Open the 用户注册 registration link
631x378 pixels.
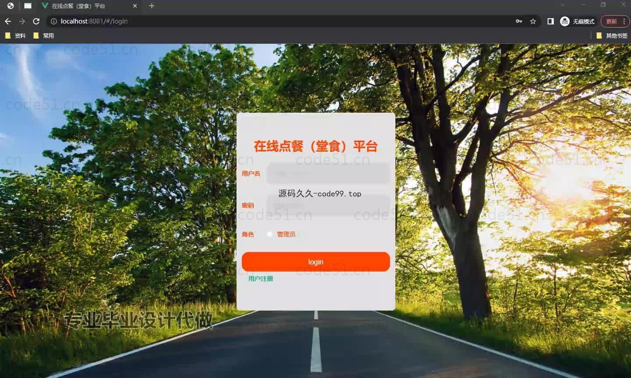261,279
